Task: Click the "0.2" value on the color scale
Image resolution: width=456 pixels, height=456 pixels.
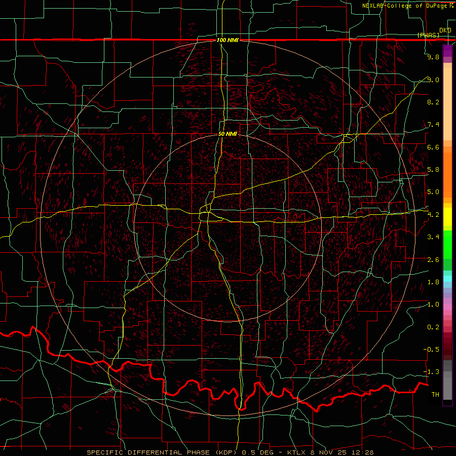Action: 433,327
